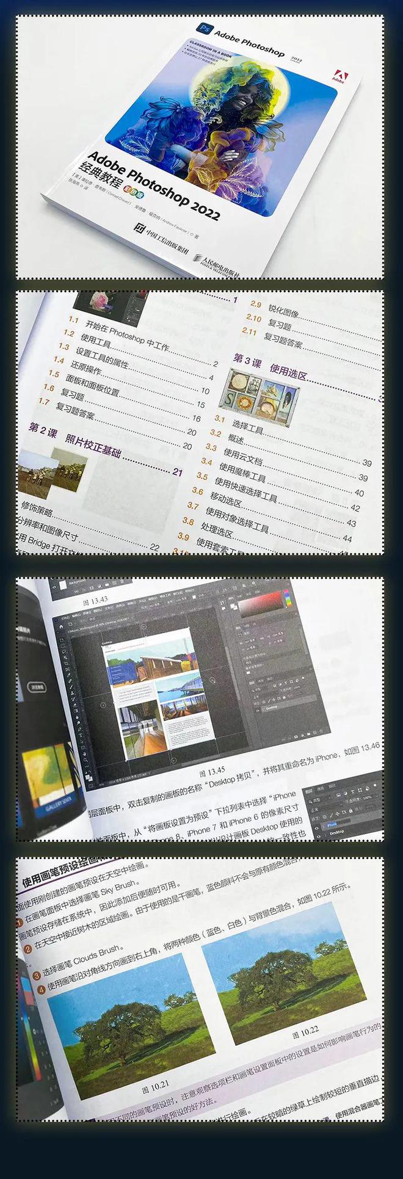Select the highlighted iPhone layer name in figure 13.46
This screenshot has width=403, height=1179.
[332, 824]
